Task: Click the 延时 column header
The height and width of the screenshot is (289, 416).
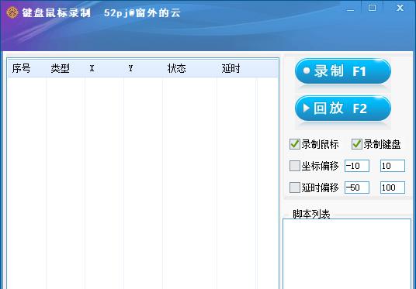Action: pos(237,69)
